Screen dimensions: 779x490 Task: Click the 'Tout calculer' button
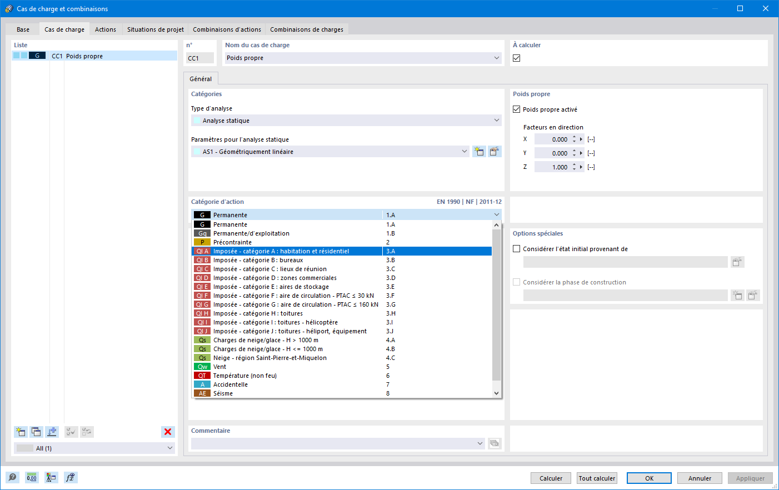[x=597, y=478]
